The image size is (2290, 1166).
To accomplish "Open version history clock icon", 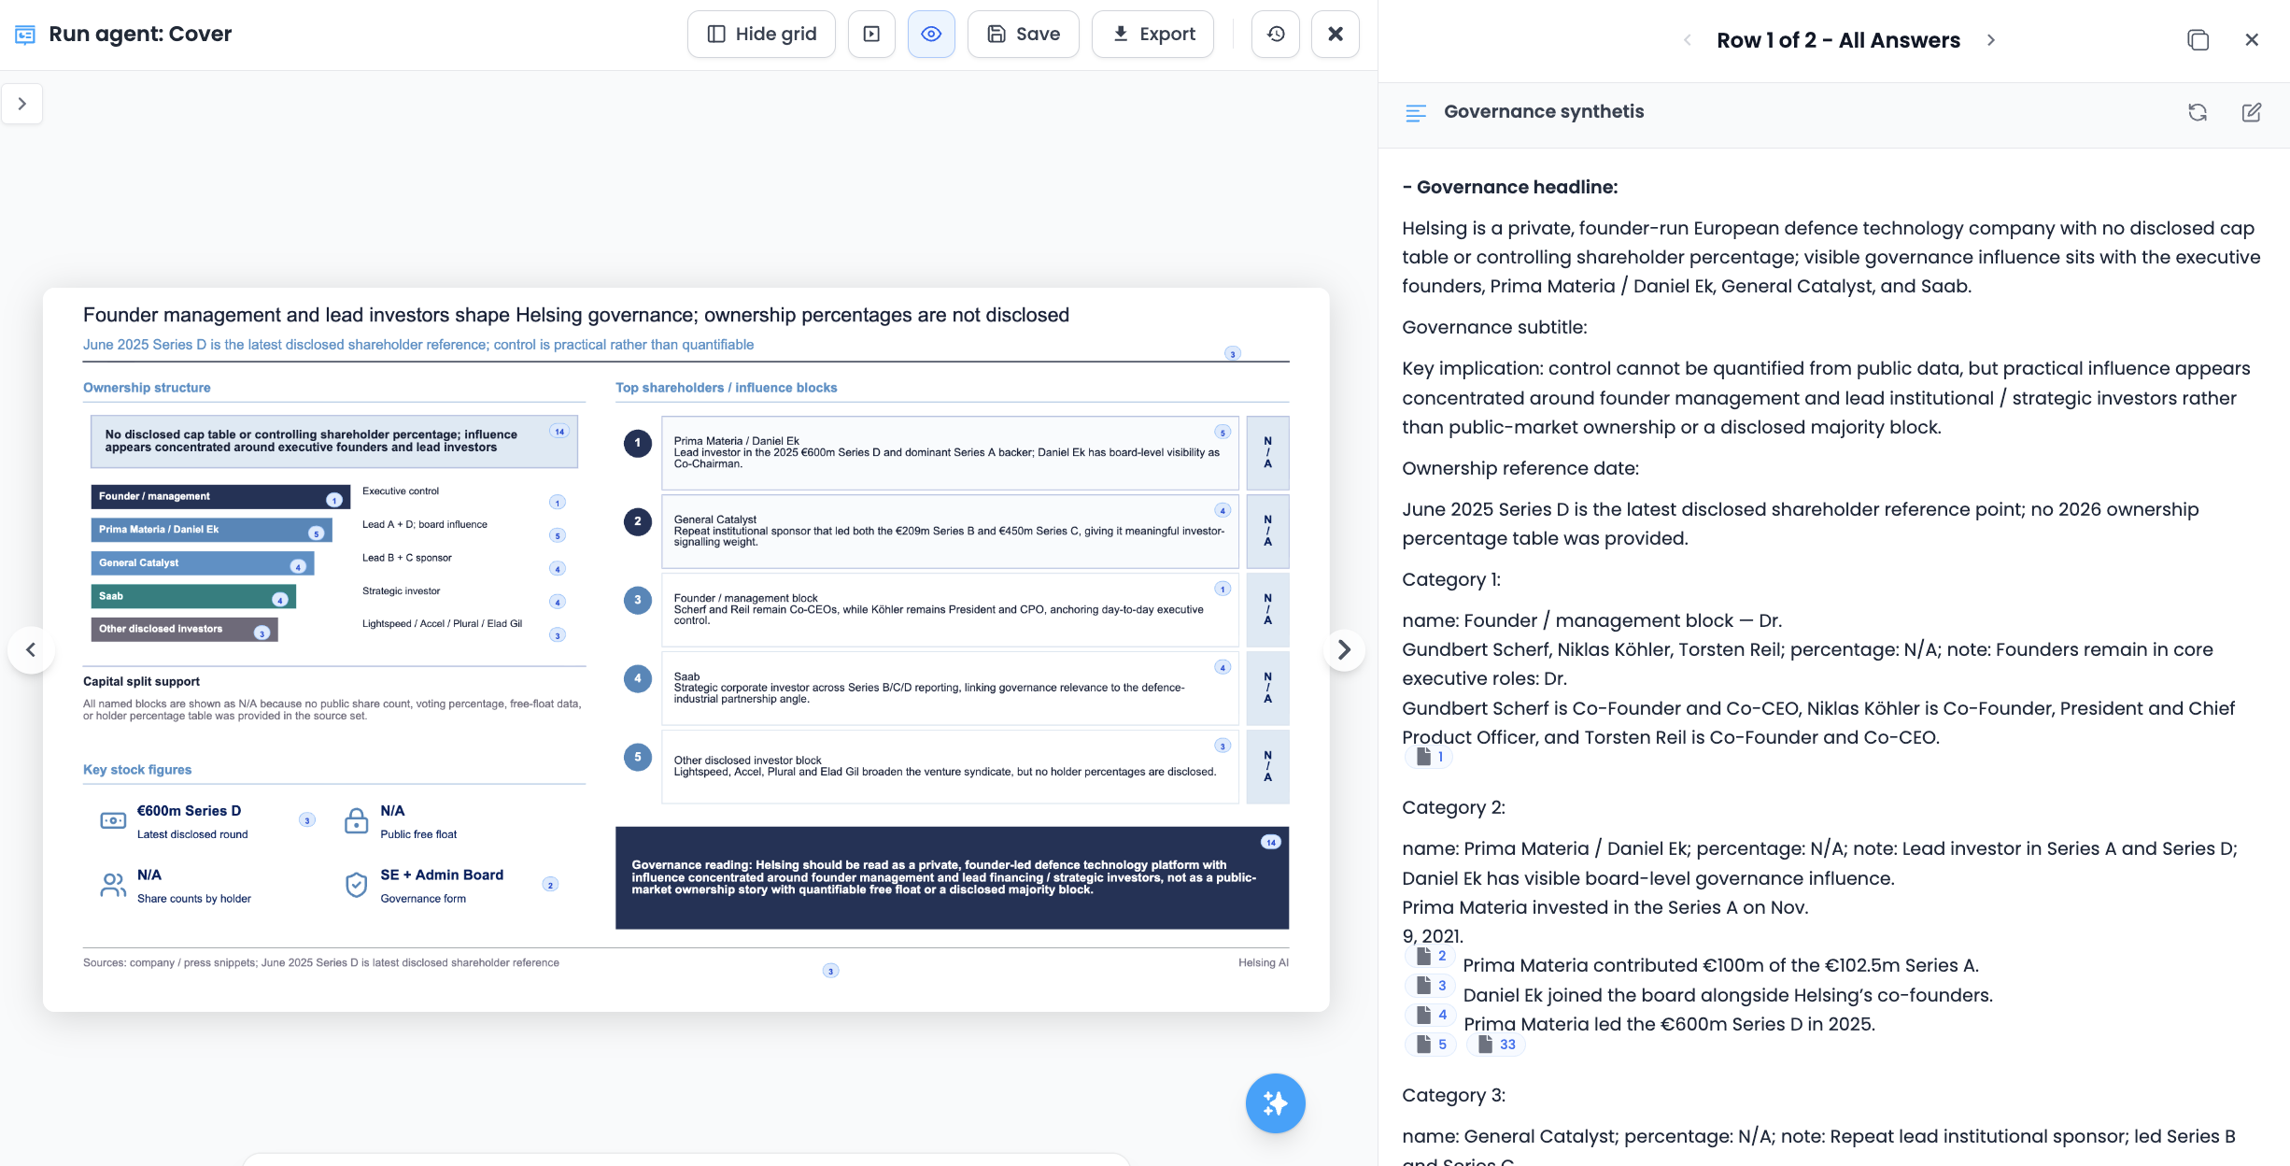I will click(1276, 35).
